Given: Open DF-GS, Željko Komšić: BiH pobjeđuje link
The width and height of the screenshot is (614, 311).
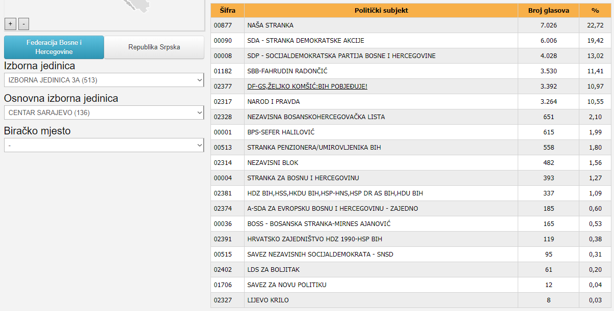Looking at the screenshot, I should tap(307, 87).
